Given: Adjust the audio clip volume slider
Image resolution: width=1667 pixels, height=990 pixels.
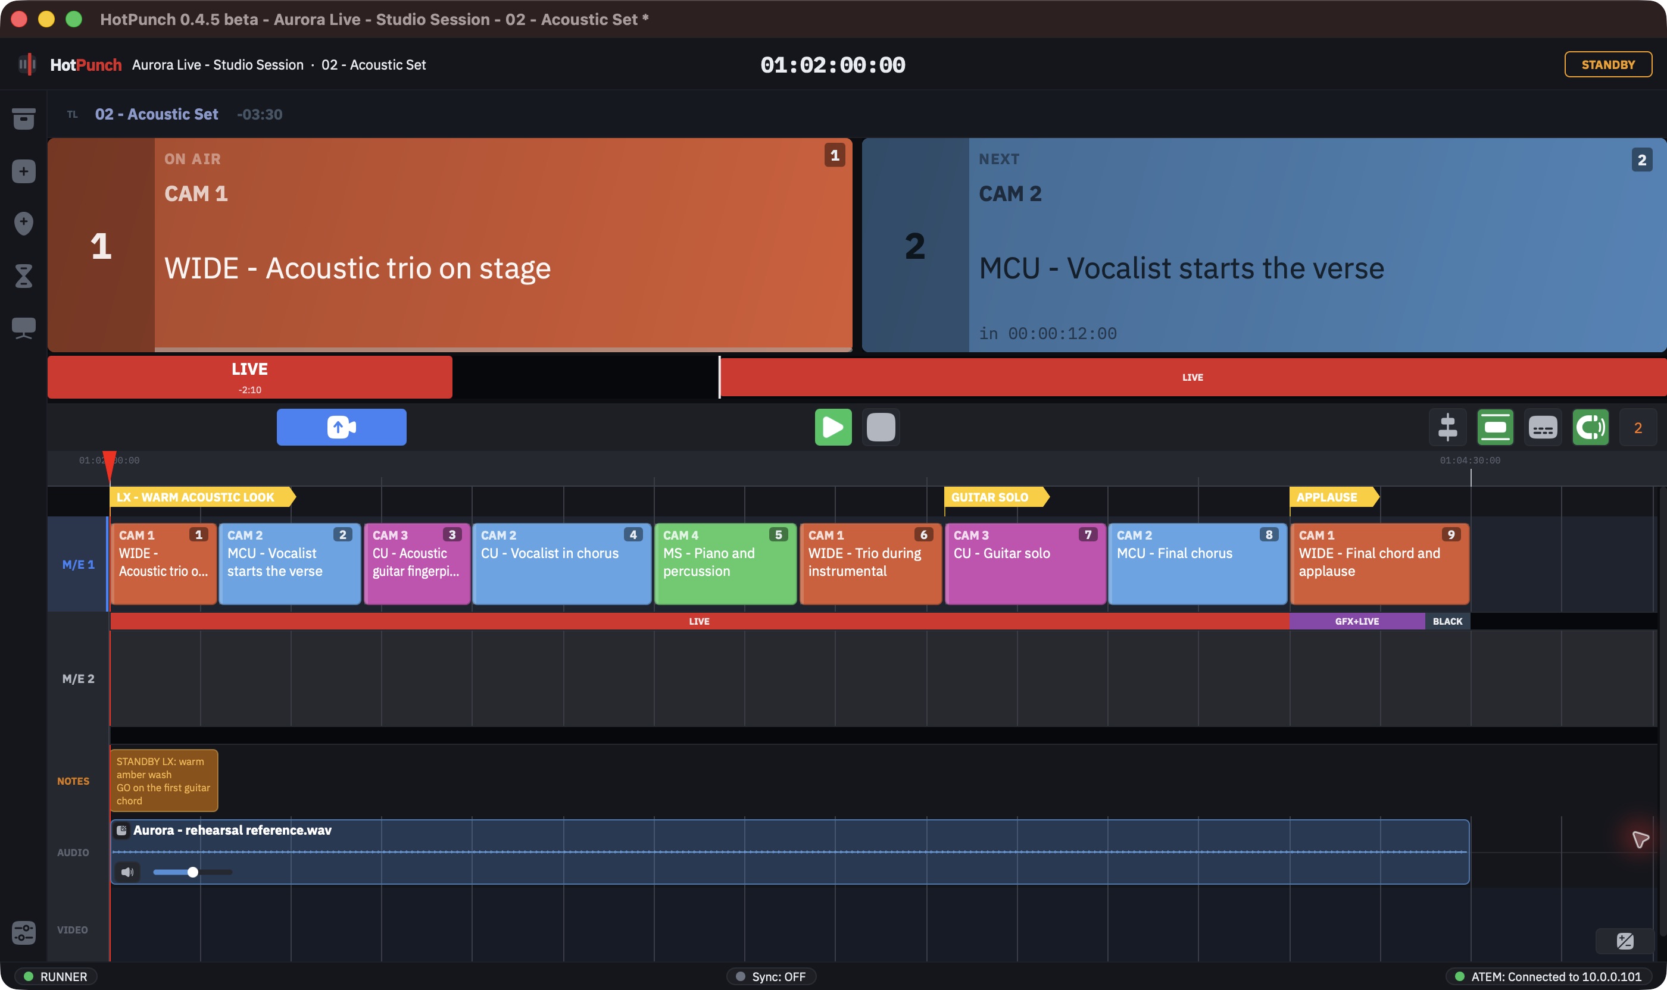Looking at the screenshot, I should (192, 872).
